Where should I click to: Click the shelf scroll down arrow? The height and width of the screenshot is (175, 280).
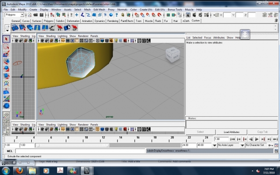[275, 29]
